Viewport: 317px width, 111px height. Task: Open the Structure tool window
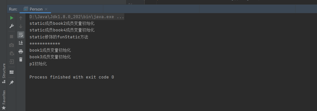[x=4, y=73]
